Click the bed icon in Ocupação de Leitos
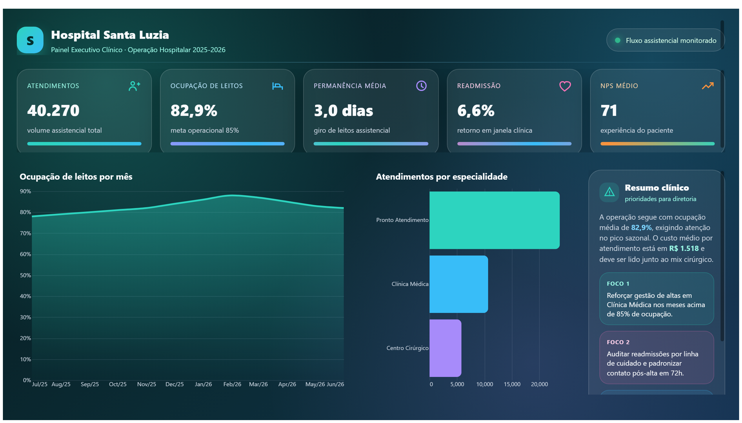Viewport: 742px width, 423px height. 277,86
